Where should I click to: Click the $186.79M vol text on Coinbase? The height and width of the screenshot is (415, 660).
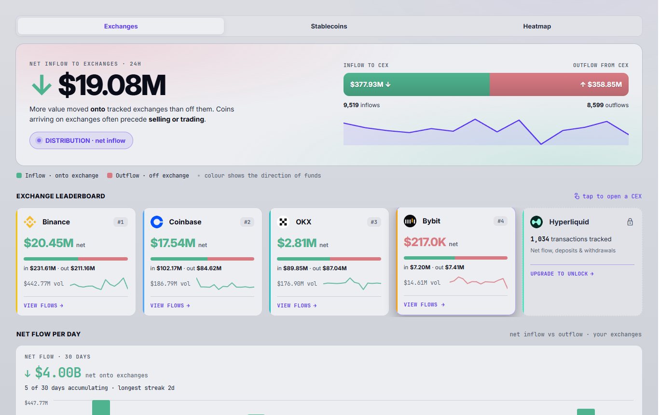(x=170, y=284)
